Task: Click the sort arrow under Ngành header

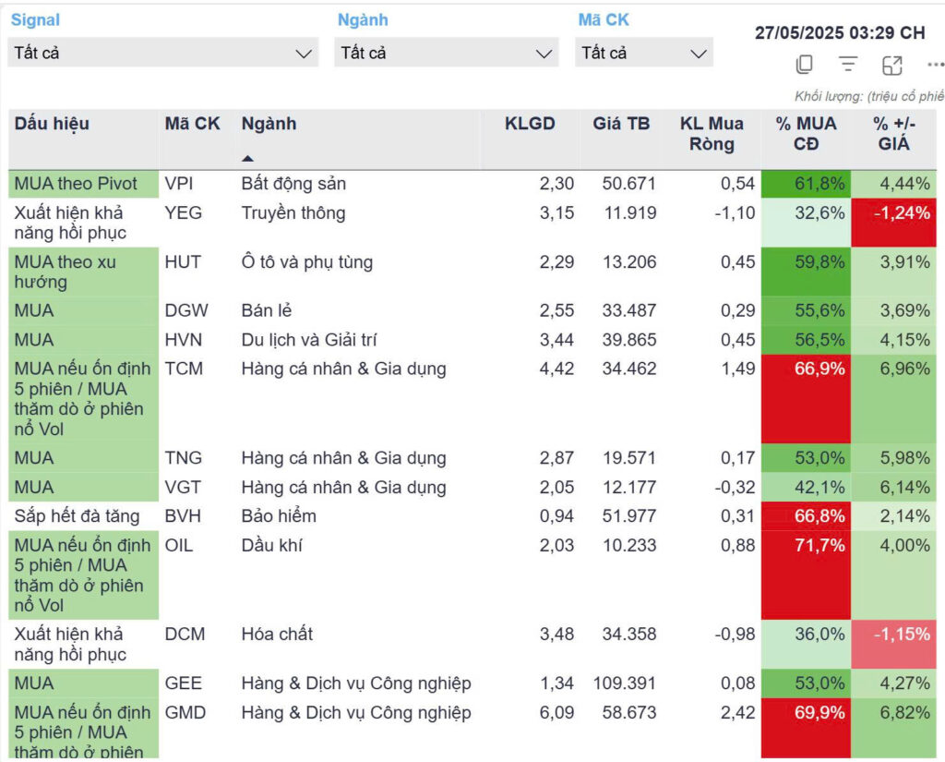Action: pos(247,159)
